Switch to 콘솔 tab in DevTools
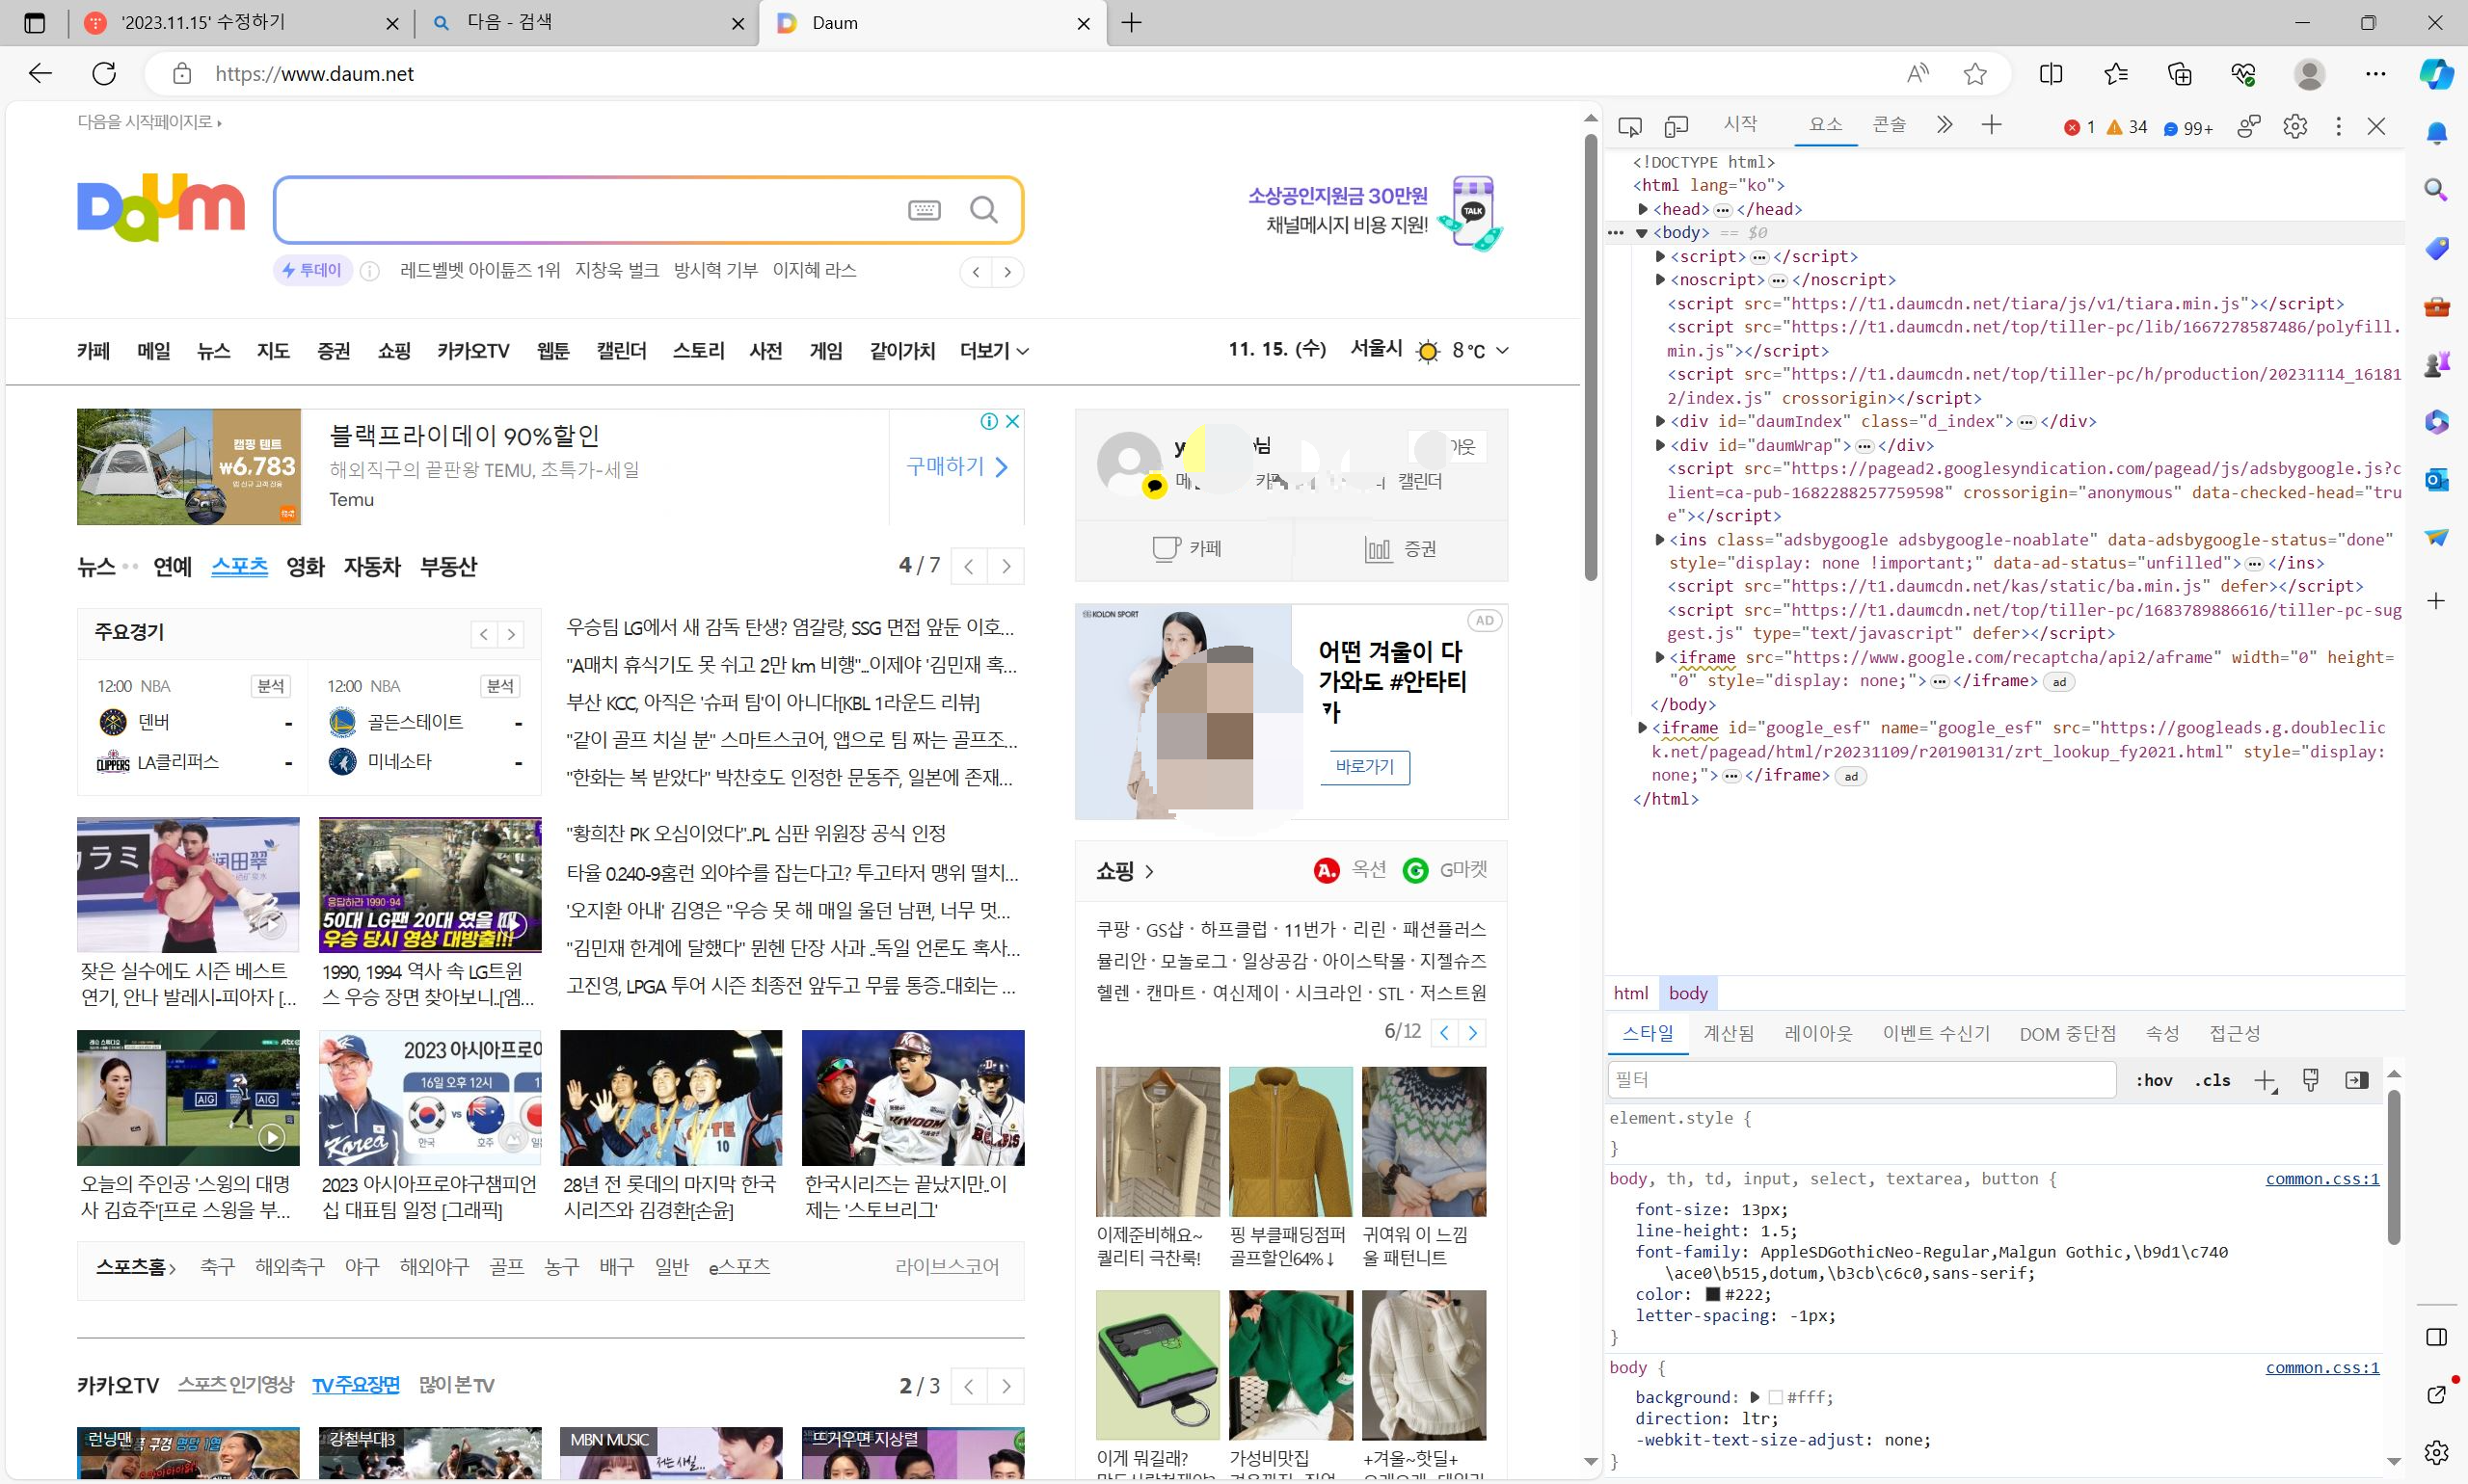The image size is (2468, 1484). click(1889, 124)
